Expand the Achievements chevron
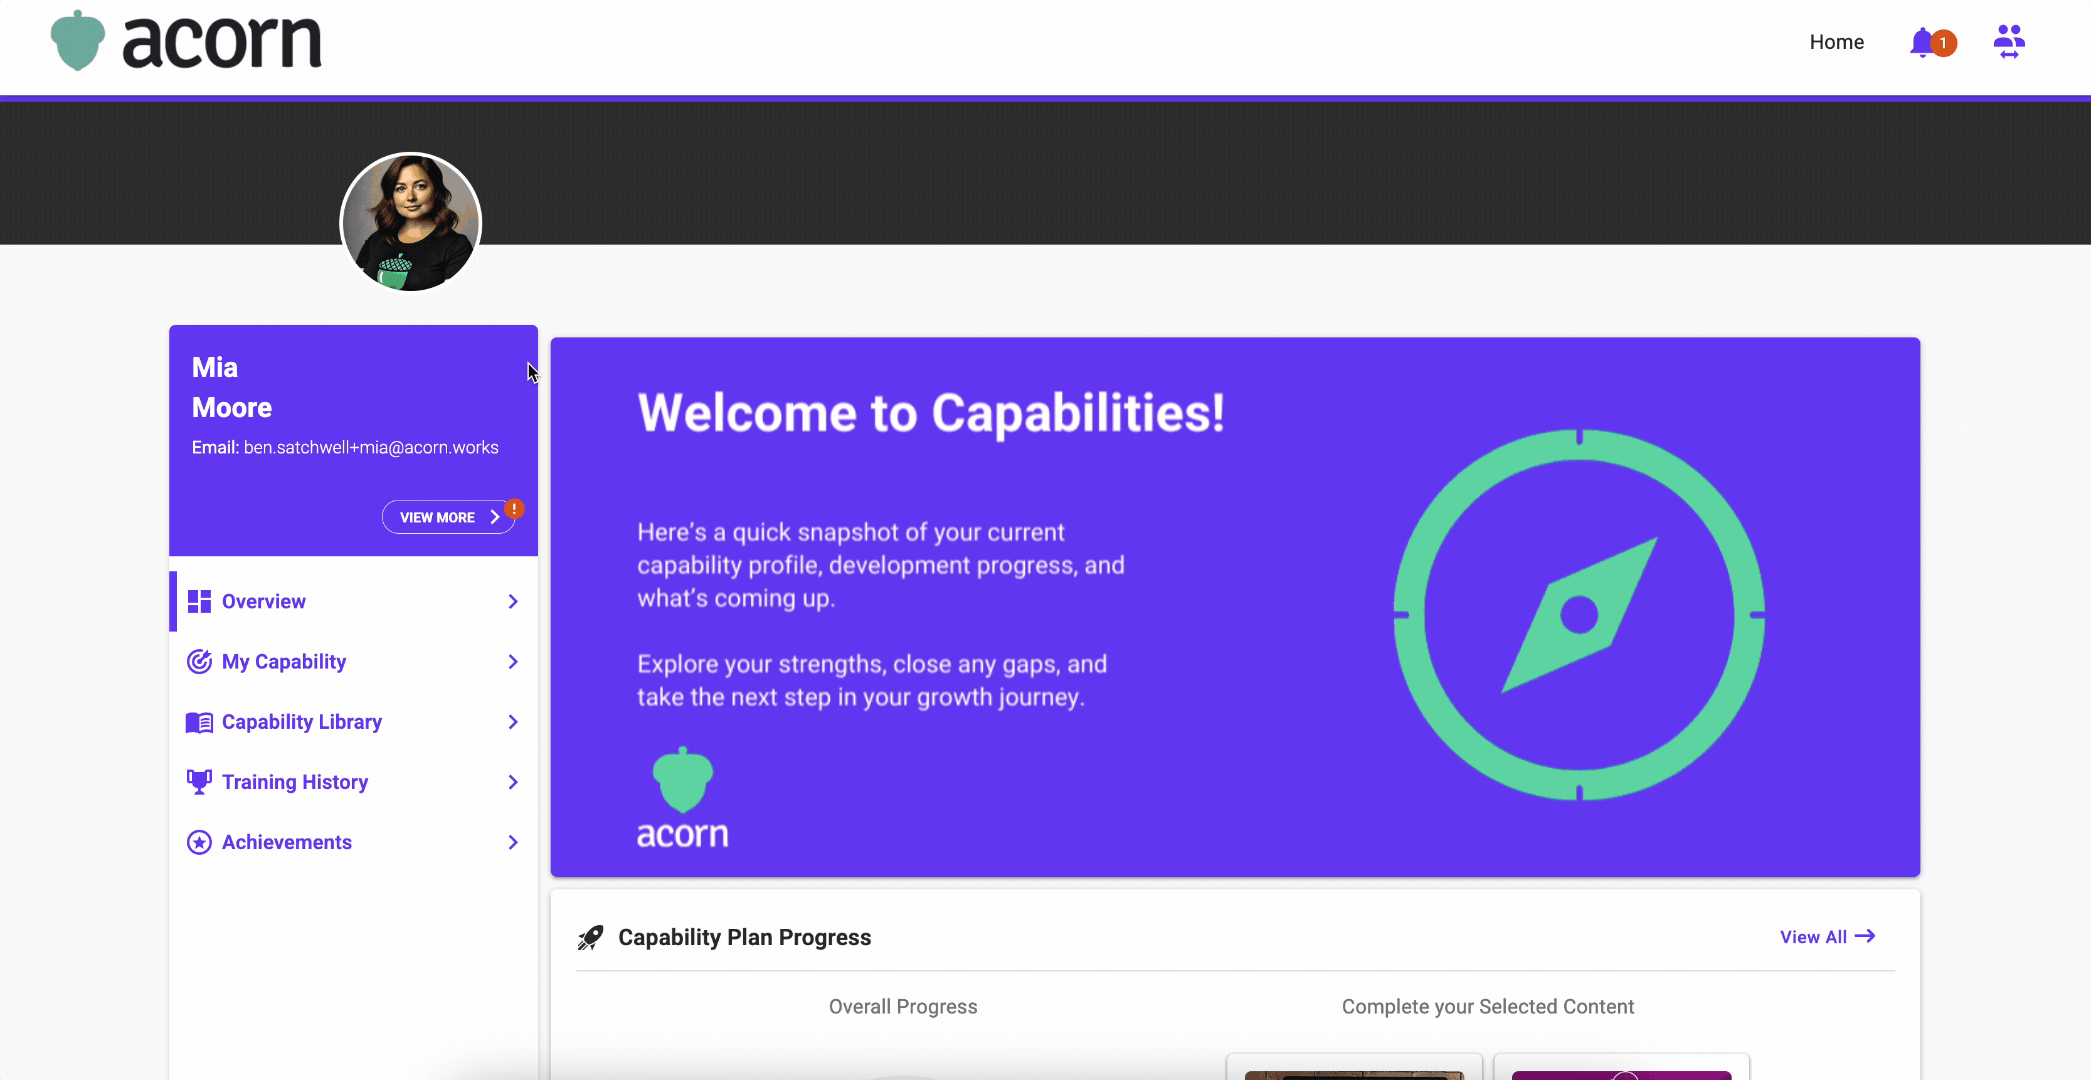Image resolution: width=2091 pixels, height=1080 pixels. (513, 842)
